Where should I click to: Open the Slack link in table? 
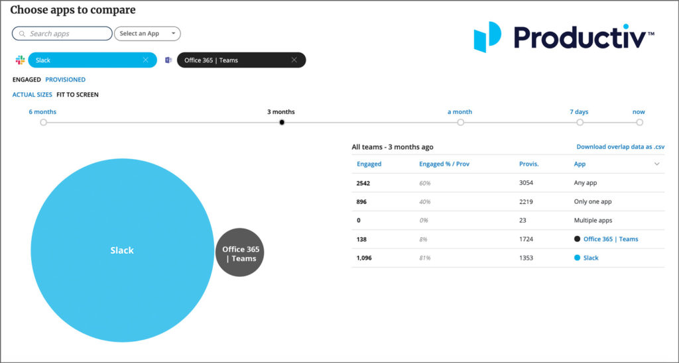[x=591, y=258]
